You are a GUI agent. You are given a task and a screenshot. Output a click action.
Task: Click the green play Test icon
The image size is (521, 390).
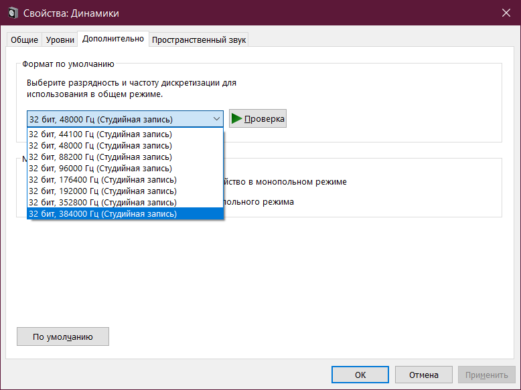tap(236, 119)
